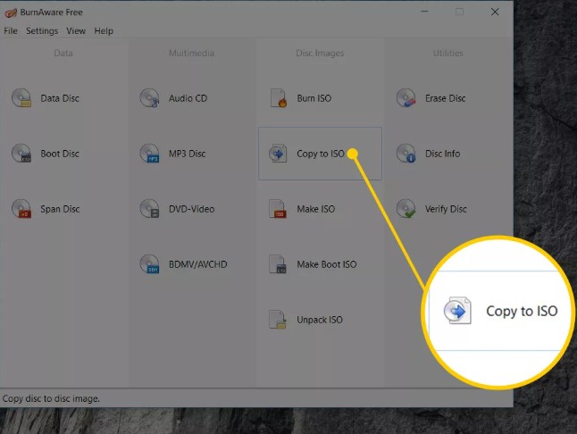
Task: Click the Burn ISO flame icon
Action: coord(278,98)
